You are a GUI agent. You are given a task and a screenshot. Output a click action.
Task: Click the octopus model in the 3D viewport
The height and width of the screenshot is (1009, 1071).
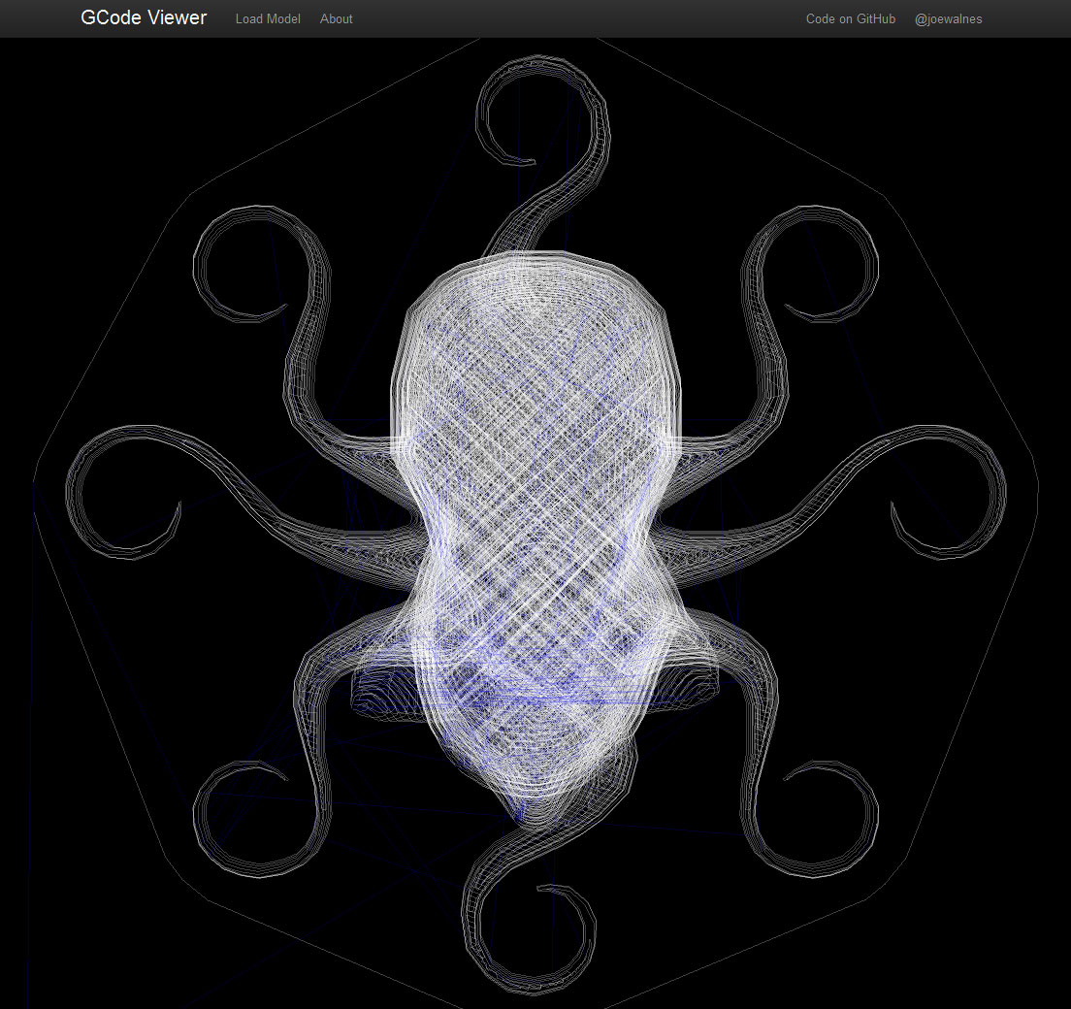coord(536,526)
